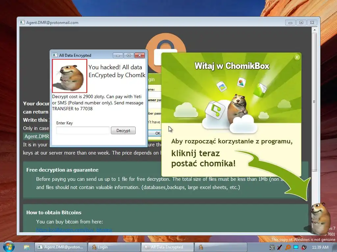The image size is (337, 252).
Task: Minimize the Agent.DMR@protonmail.com window
Action: (290, 23)
